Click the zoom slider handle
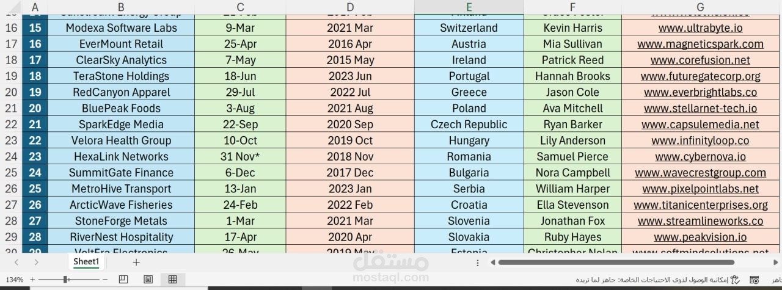This screenshot has width=782, height=290. pos(65,280)
